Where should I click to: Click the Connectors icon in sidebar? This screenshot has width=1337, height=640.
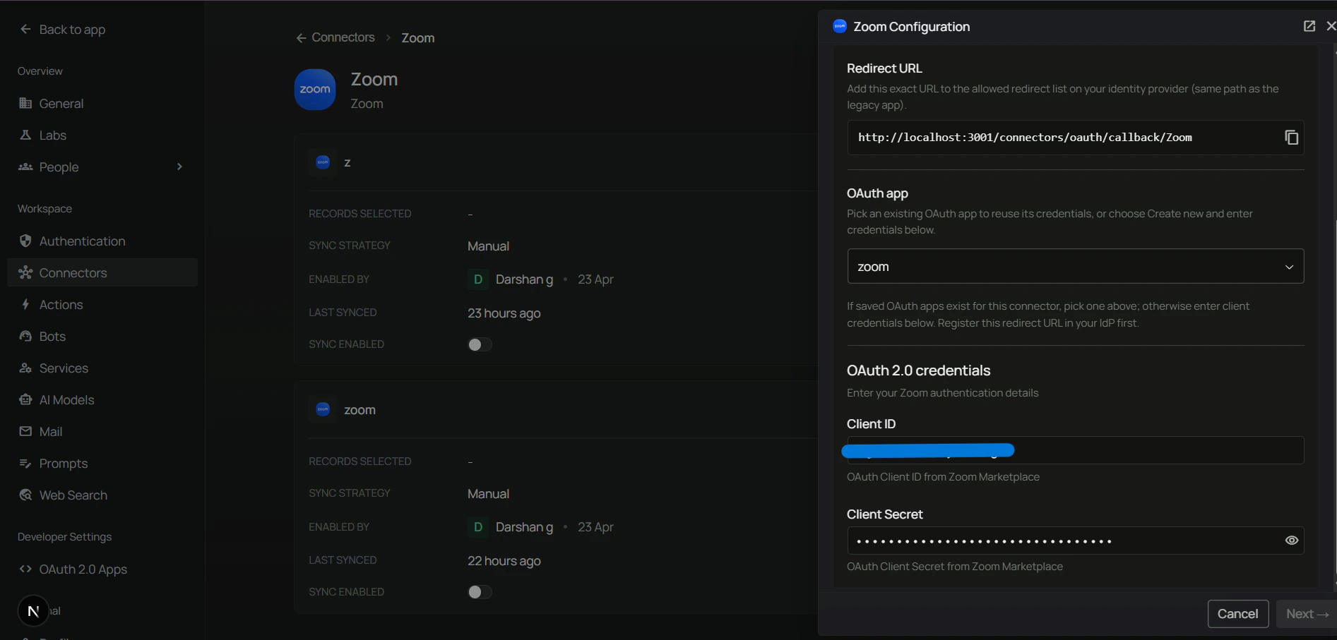point(25,272)
